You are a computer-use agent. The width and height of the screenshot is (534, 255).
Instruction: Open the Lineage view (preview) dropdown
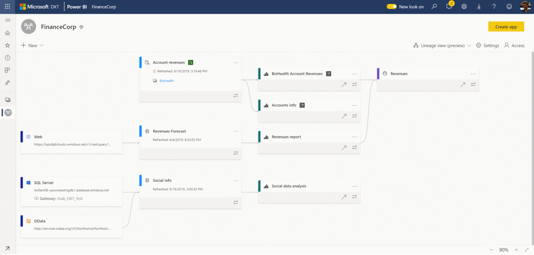[x=442, y=45]
